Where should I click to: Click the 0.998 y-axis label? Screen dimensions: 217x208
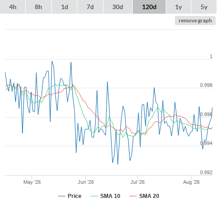206,85
